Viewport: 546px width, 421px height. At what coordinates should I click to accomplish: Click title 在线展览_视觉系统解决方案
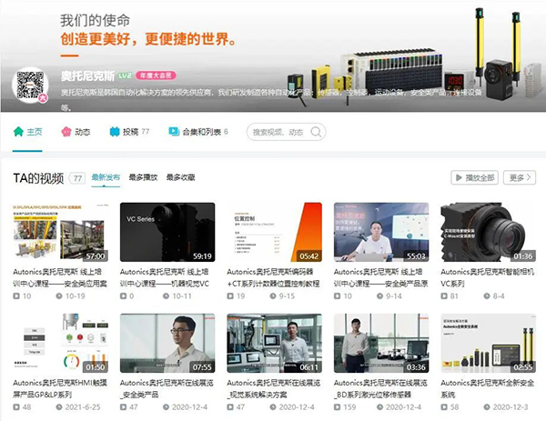(x=274, y=388)
